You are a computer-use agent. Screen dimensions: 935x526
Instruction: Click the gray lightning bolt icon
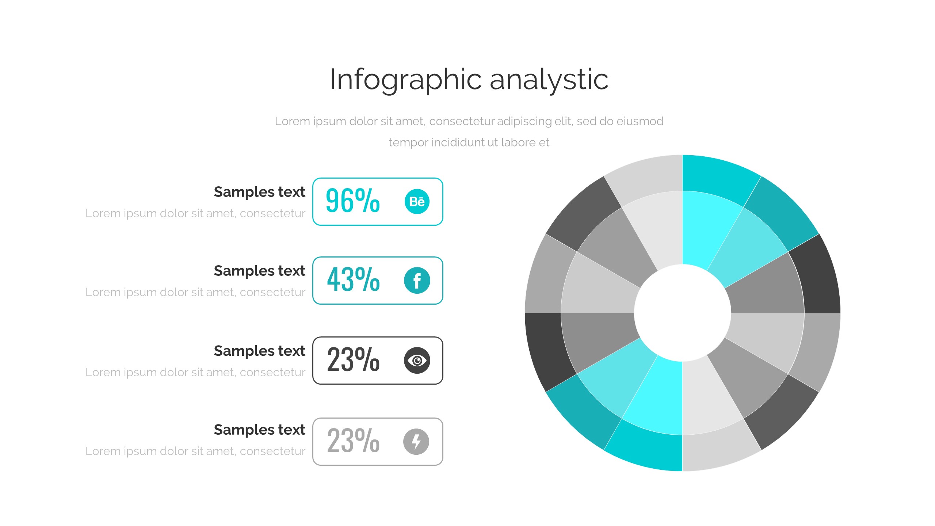point(416,441)
